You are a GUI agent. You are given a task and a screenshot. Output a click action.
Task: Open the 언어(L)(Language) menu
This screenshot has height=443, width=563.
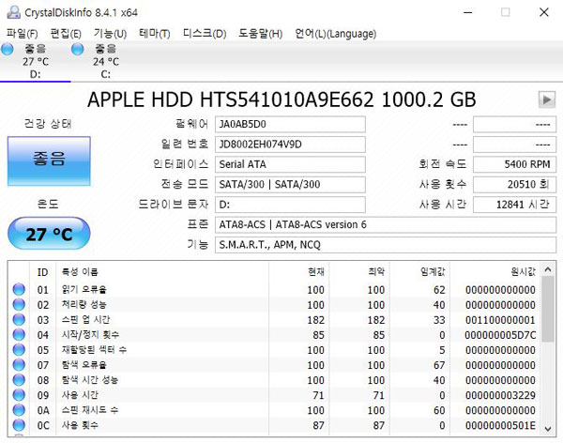coord(335,34)
